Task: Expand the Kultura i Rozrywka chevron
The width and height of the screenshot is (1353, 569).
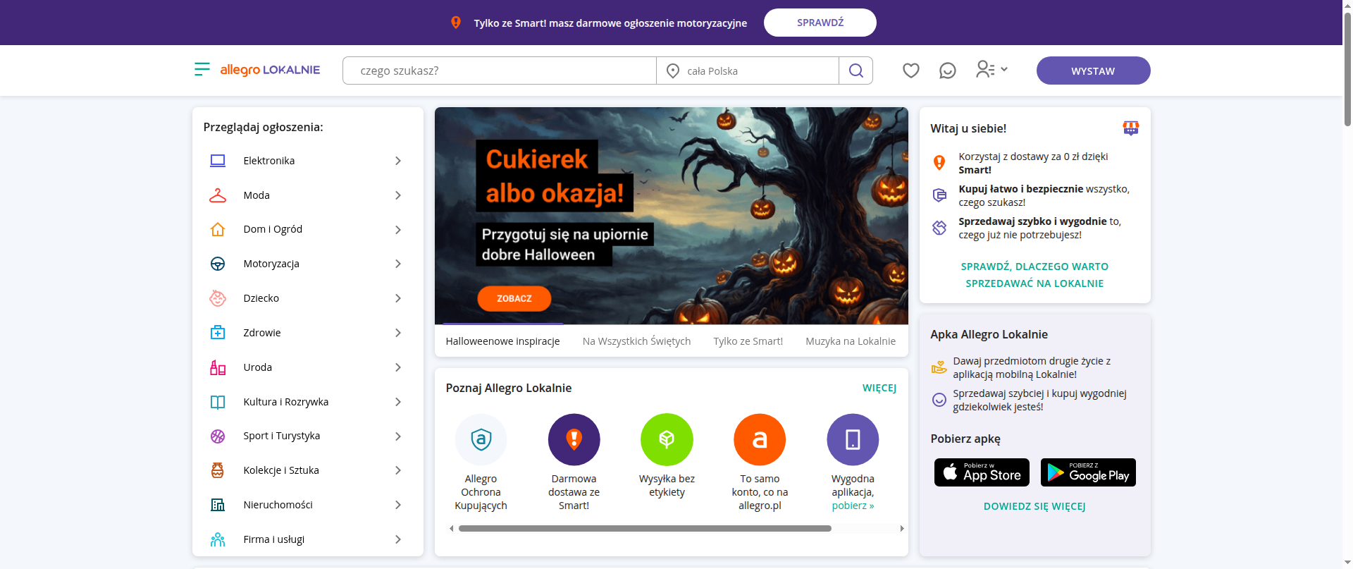Action: [x=398, y=402]
